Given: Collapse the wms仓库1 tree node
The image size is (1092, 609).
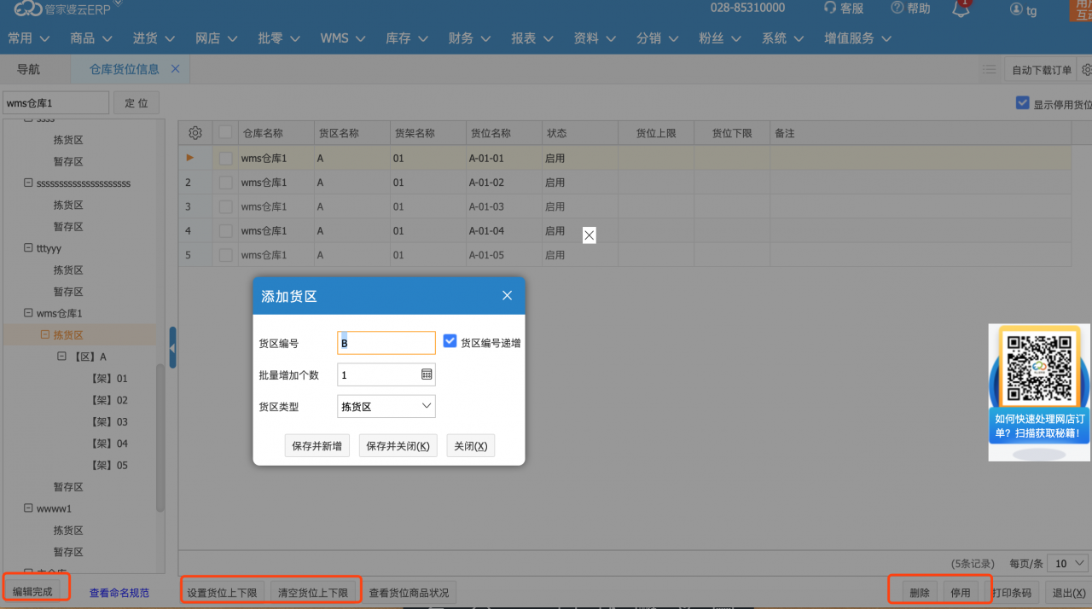Looking at the screenshot, I should click(x=28, y=314).
